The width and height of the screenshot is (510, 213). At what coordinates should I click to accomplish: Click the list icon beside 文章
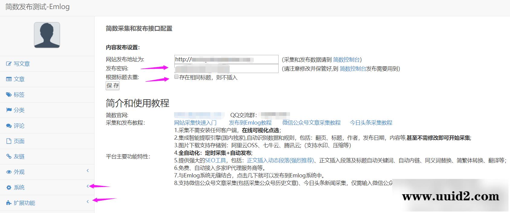pyautogui.click(x=9, y=79)
